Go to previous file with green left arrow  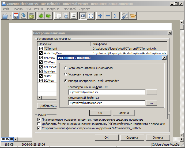click(41, 16)
